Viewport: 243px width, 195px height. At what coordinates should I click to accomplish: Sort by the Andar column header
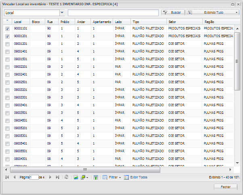(x=83, y=22)
